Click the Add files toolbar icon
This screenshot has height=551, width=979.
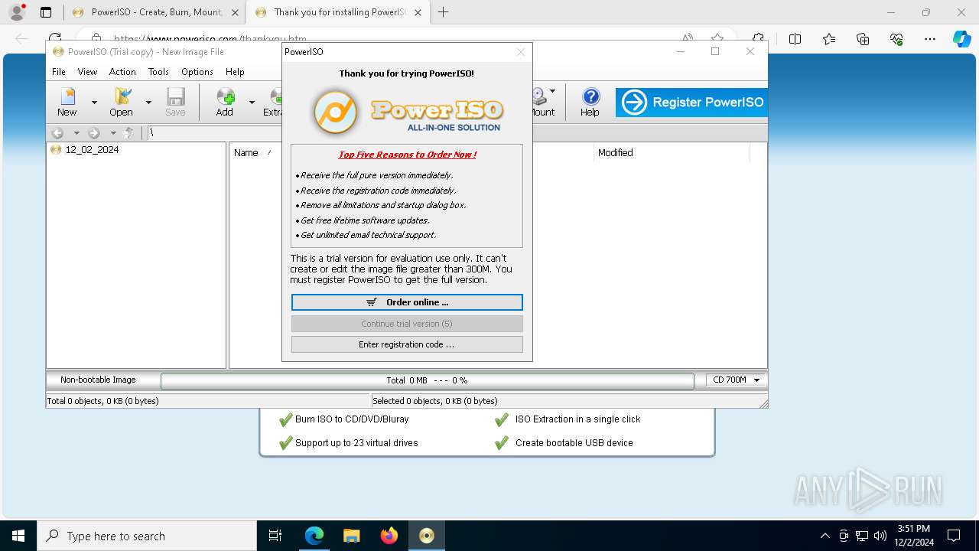coord(225,102)
